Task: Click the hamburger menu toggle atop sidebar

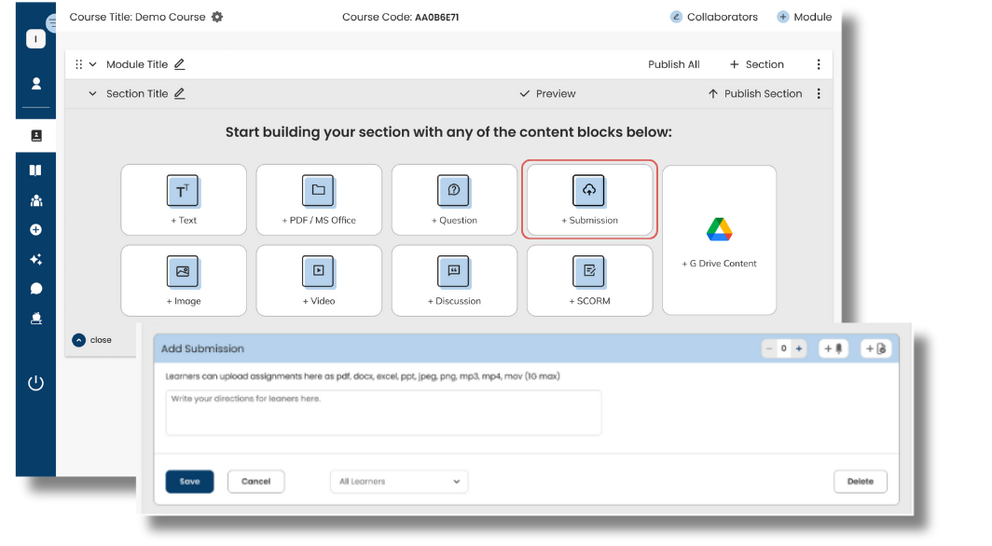Action: coord(51,23)
